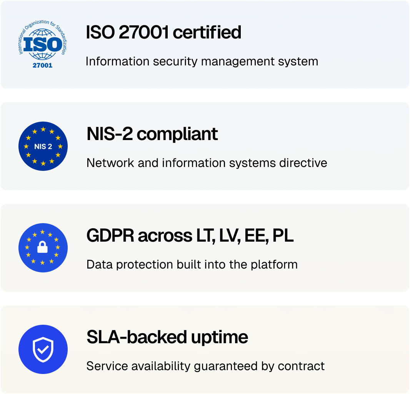Viewport: 410px width, 394px height.
Task: Click the ISO 27001 globe logo
Action: click(x=43, y=44)
